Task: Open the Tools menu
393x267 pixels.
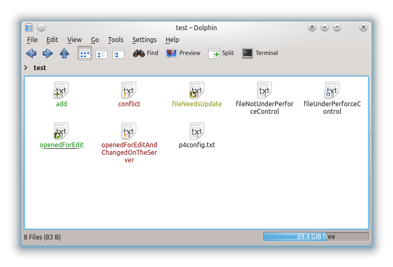Action: (116, 40)
